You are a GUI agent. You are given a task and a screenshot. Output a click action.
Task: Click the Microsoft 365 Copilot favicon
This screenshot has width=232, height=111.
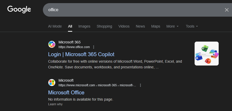52,44
